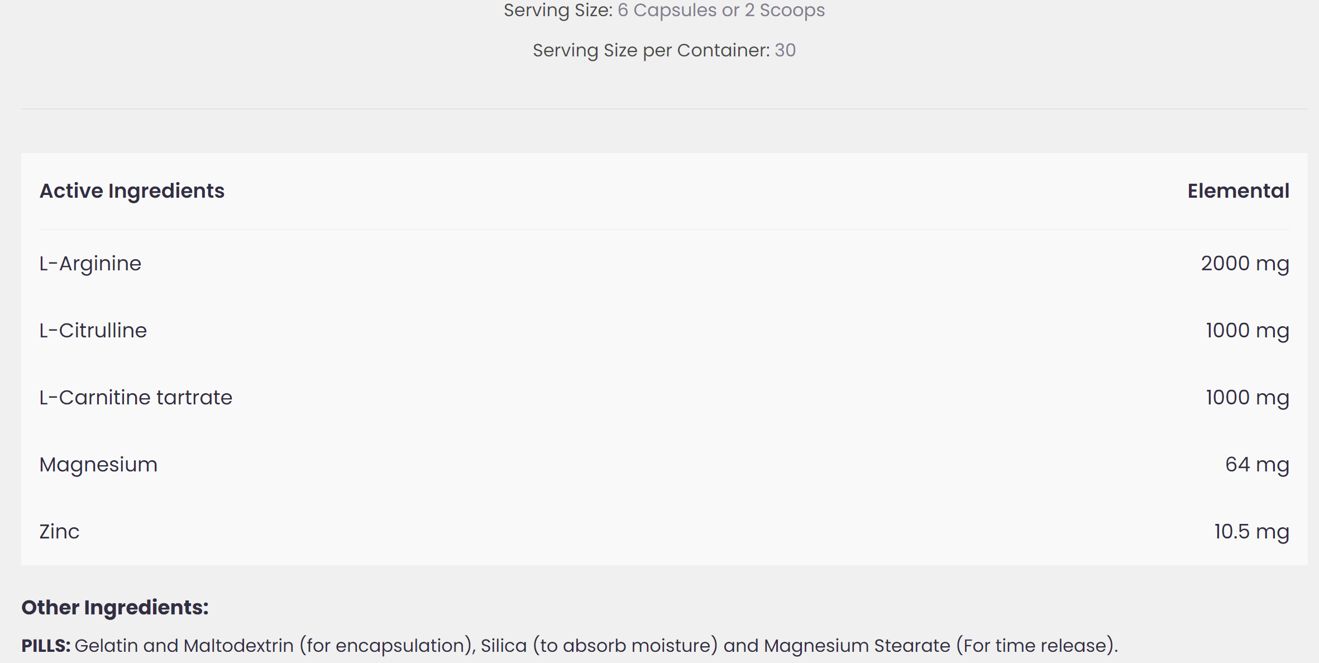Click the "Other Ingredients:" heading
Image resolution: width=1319 pixels, height=663 pixels.
coord(115,608)
